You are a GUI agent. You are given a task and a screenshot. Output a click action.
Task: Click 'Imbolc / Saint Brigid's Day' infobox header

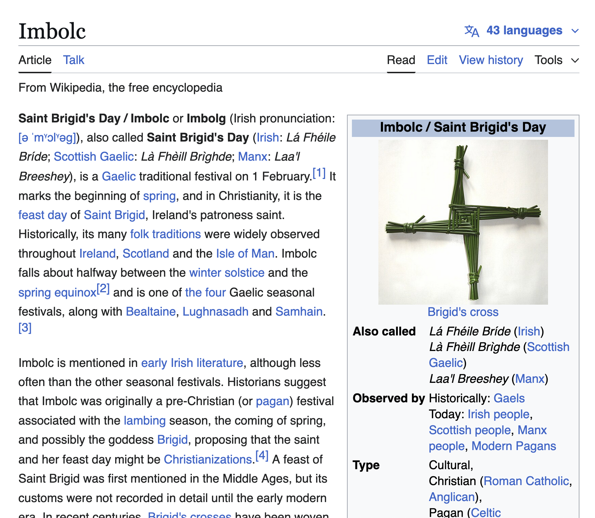point(463,128)
